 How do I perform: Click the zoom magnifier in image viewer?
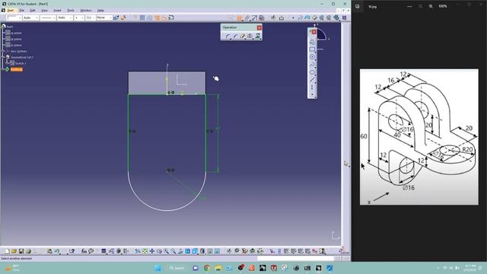pos(431,6)
